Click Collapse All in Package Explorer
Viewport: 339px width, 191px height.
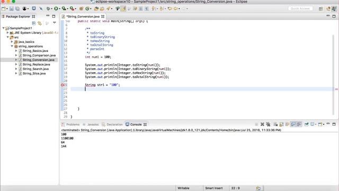tap(34, 23)
